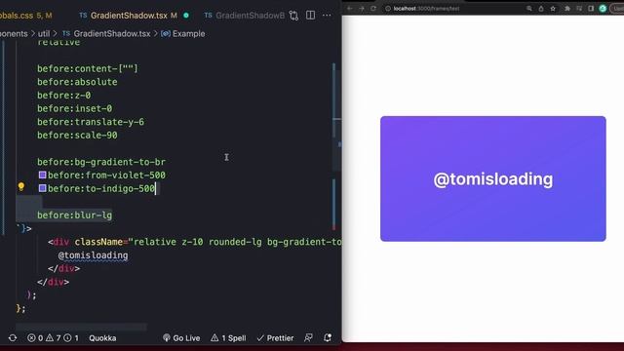Switch to the globals.css tab
Screen dimensions: 624x351
[x=26, y=16]
